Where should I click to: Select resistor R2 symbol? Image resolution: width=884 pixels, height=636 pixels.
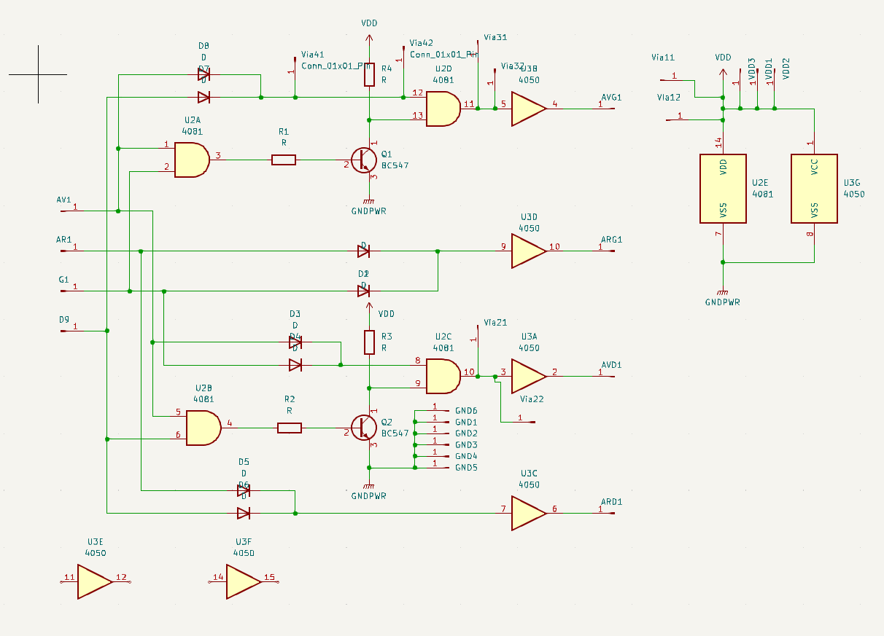(x=290, y=428)
